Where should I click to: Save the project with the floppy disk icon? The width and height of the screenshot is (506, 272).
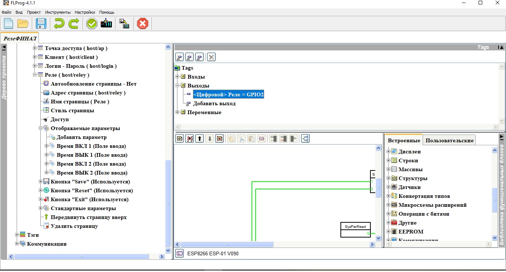click(41, 24)
